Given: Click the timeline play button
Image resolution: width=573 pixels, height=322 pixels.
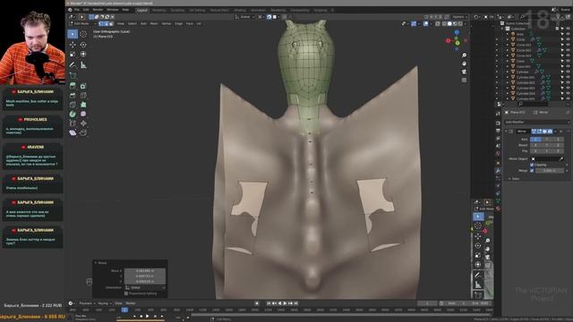Looking at the screenshot, I should coord(285,303).
